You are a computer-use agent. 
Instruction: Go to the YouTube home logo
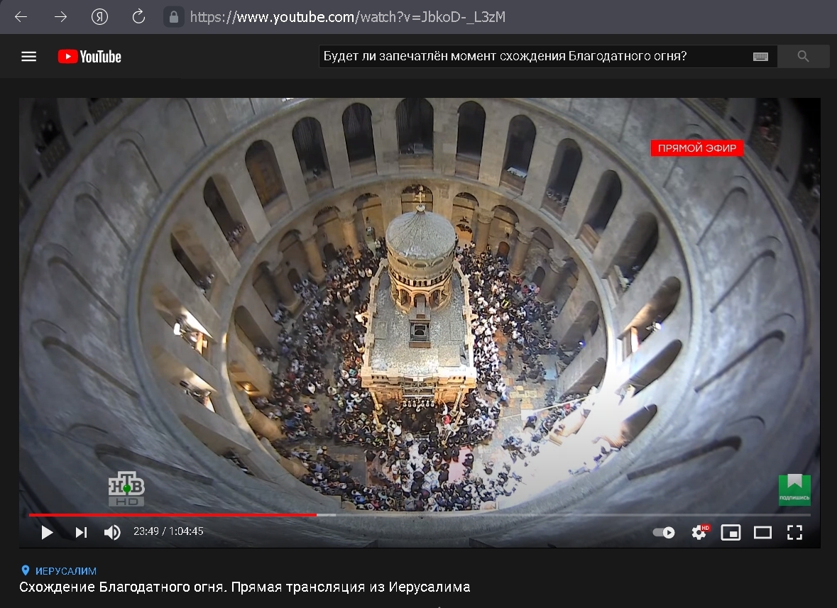click(x=89, y=57)
